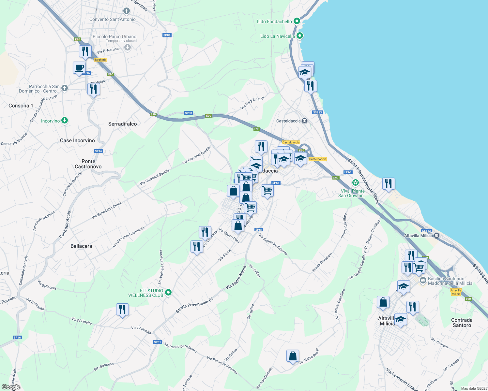488x391 pixels.
Task: Click the restaurant marker southwest of Via U. La Malfa
Action: pos(197,247)
